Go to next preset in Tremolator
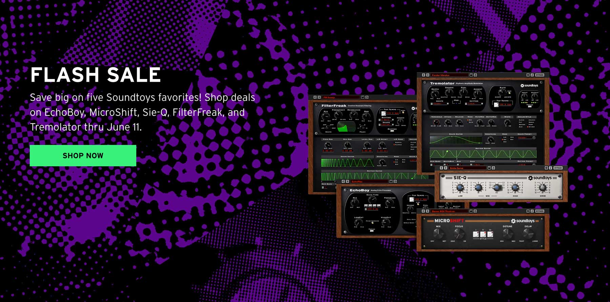This screenshot has width=610, height=302. click(428, 75)
